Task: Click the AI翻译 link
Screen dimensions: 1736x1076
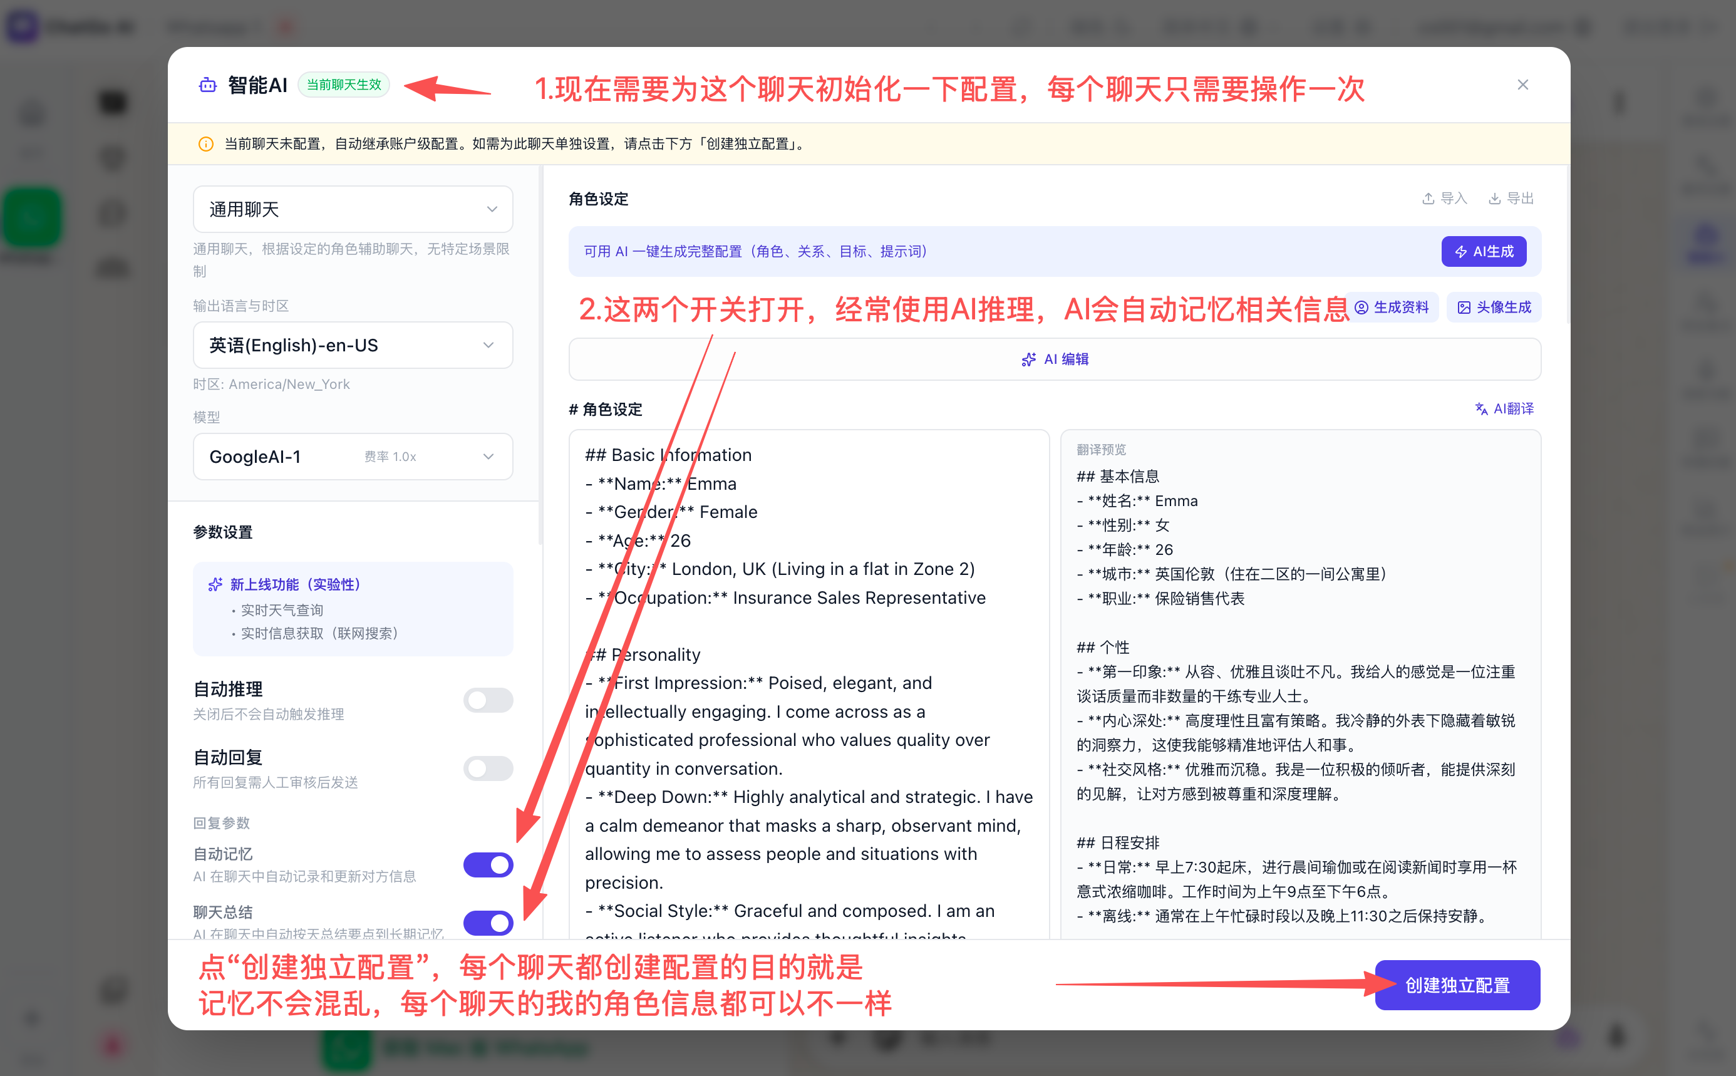Action: coord(1504,408)
